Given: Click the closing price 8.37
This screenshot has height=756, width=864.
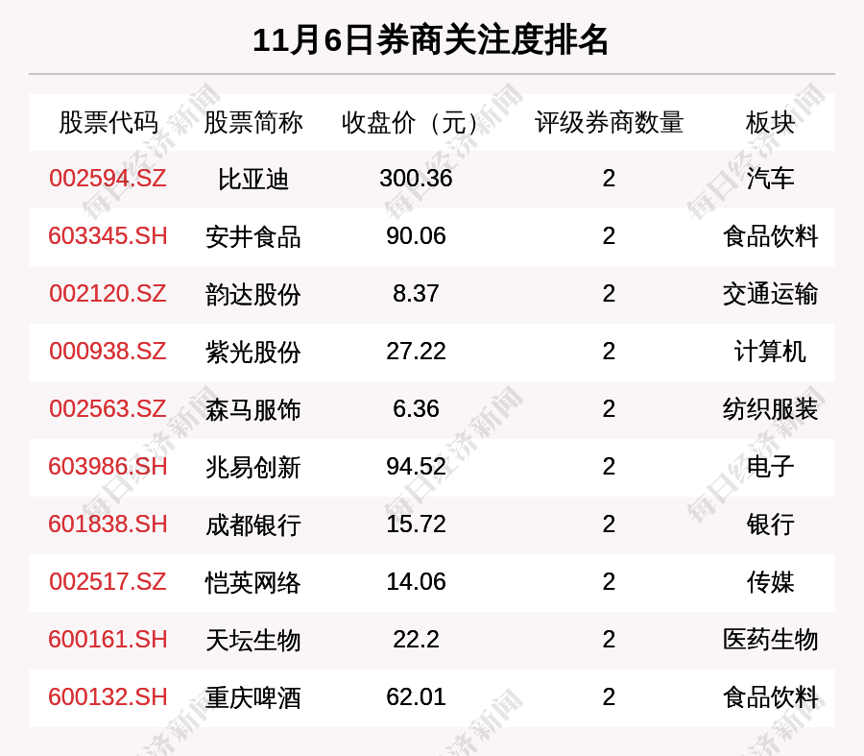Looking at the screenshot, I should 416,293.
